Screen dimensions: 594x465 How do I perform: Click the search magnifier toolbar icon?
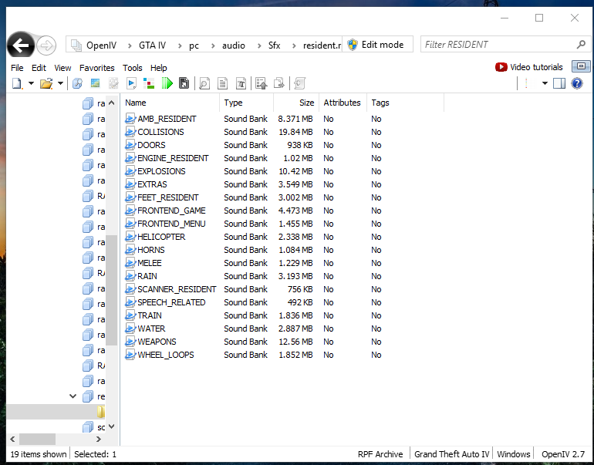click(204, 83)
